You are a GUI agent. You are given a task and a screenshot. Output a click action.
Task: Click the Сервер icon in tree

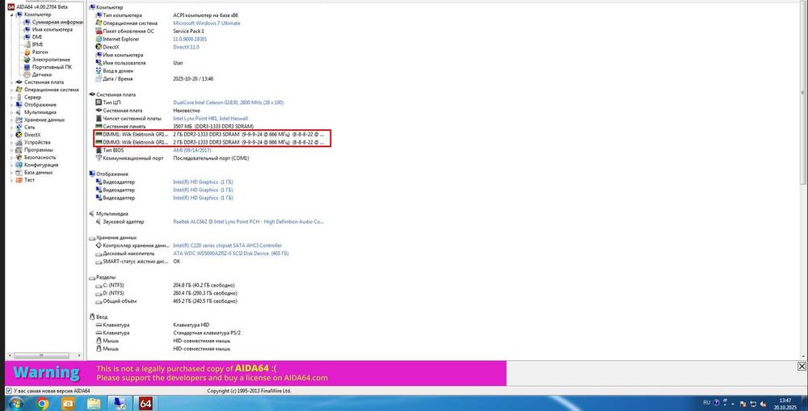[19, 98]
